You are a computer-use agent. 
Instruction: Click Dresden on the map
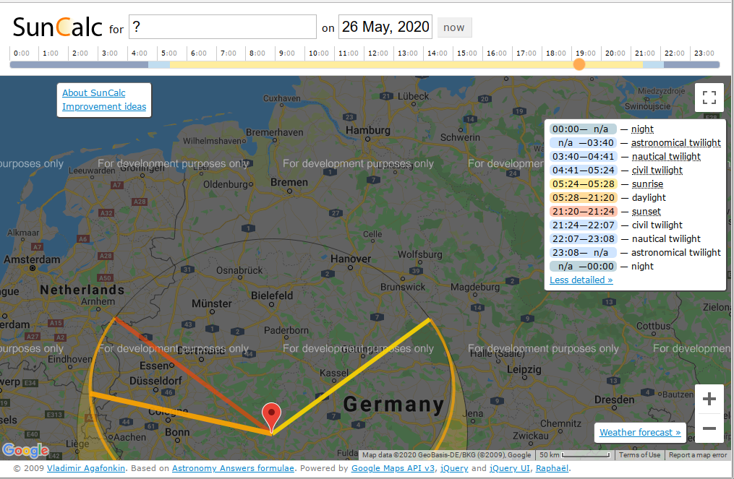pos(614,400)
